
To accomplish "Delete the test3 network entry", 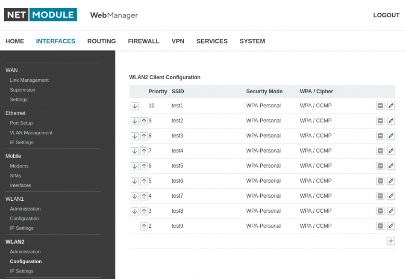I will click(x=380, y=136).
